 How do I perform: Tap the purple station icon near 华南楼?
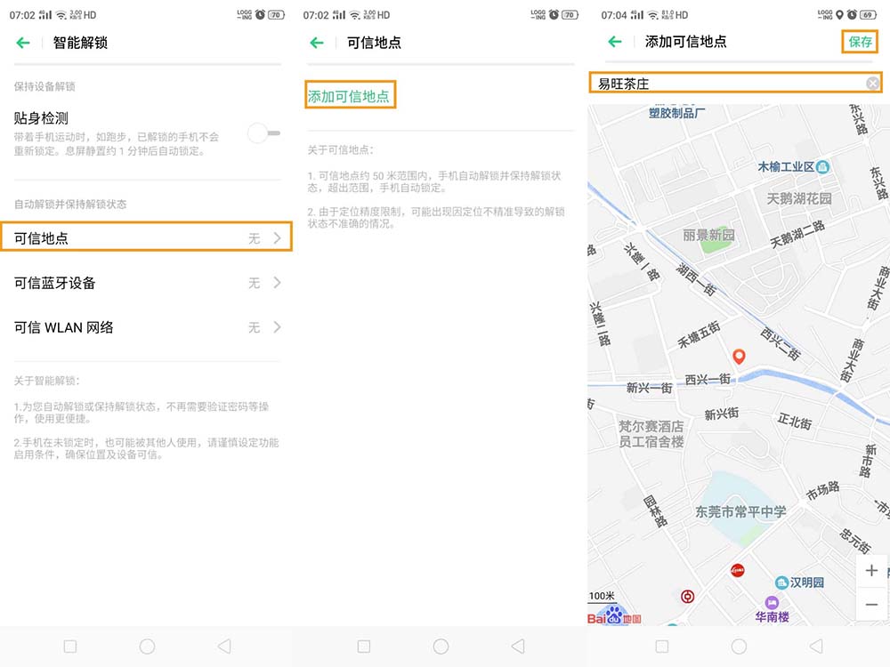click(771, 604)
